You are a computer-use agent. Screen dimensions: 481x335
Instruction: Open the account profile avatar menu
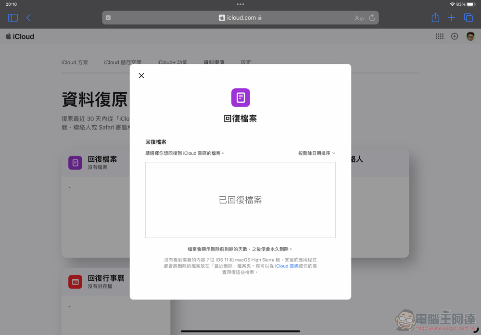coord(470,36)
